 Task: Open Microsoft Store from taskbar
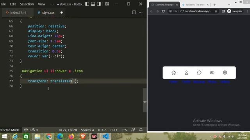coord(26,136)
